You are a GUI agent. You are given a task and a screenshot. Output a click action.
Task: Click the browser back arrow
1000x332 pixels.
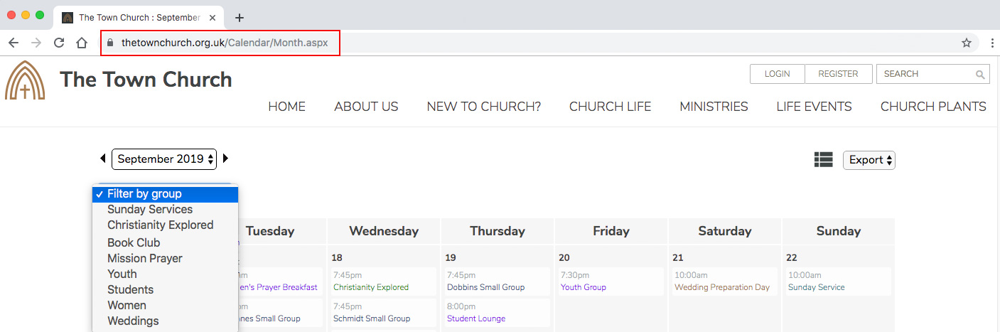(x=13, y=43)
